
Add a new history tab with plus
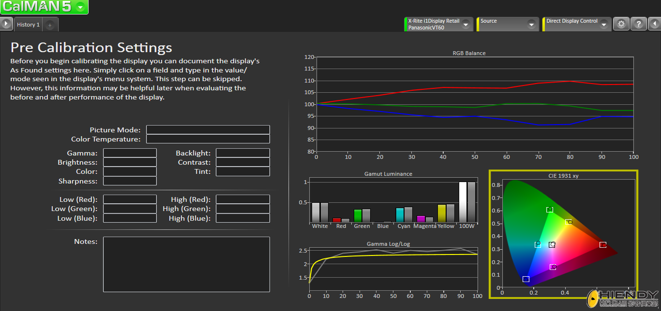(x=50, y=25)
